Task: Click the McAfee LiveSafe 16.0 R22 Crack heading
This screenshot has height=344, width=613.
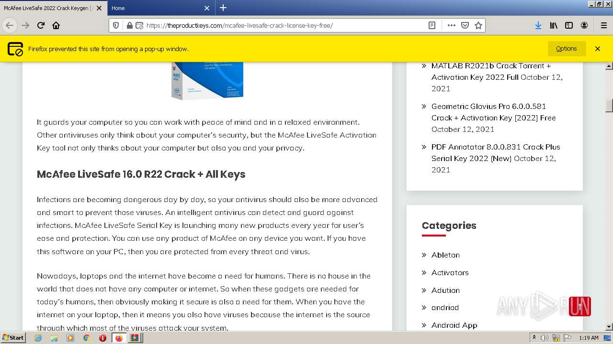Action: pos(141,174)
